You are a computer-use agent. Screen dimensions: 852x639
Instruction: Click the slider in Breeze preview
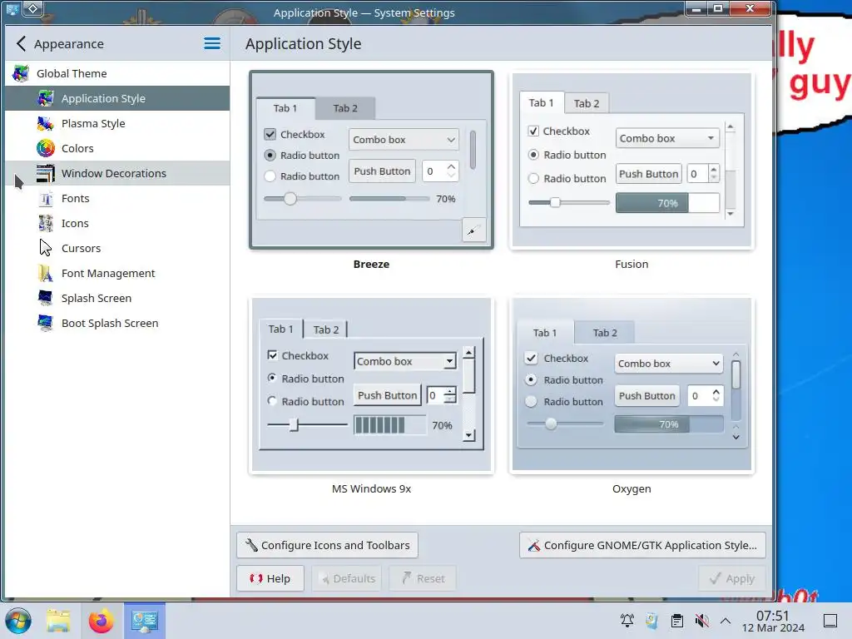click(x=302, y=199)
